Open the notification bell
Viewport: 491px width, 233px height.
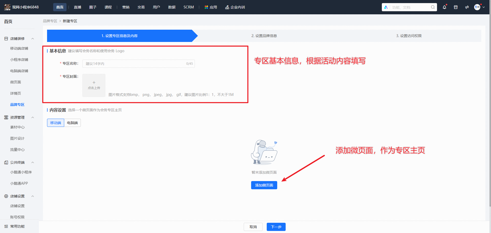pos(444,7)
